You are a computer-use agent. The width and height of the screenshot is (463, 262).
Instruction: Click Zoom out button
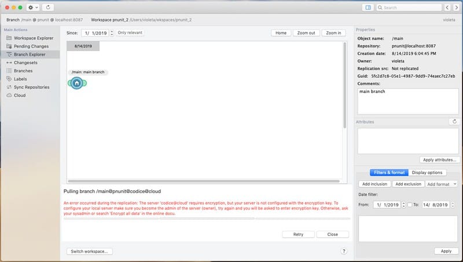(x=306, y=33)
